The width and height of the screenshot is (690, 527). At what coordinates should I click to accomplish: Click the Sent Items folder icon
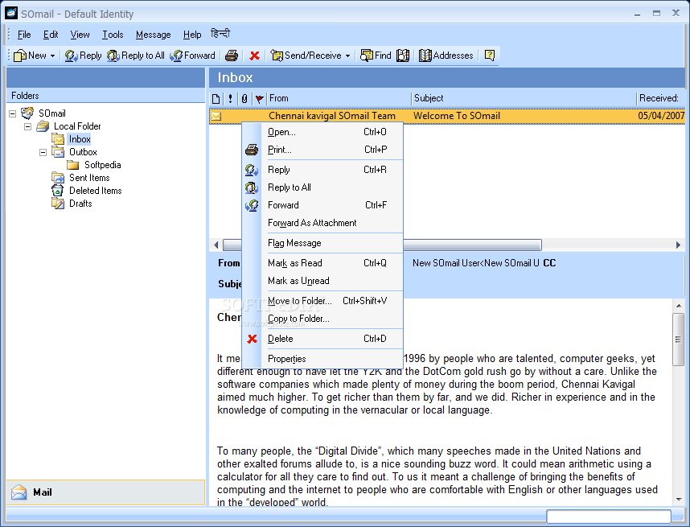[x=58, y=178]
